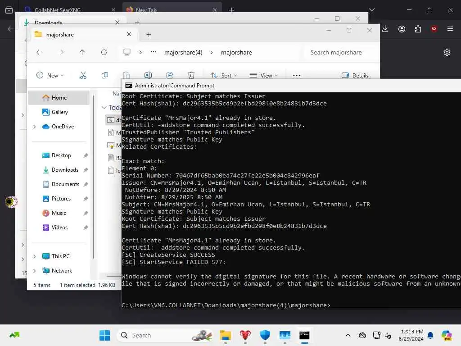
Task: Expand the OneDrive tree node
Action: coord(34,127)
